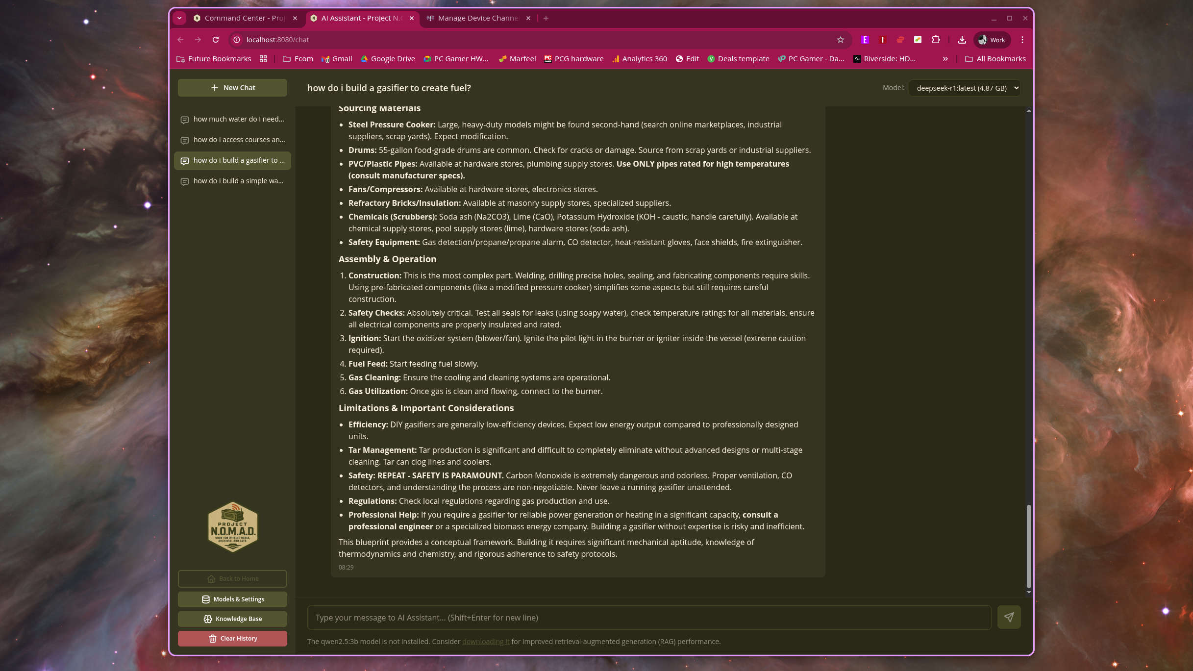Open the model selection dropdown
1193x671 pixels.
[x=964, y=88]
